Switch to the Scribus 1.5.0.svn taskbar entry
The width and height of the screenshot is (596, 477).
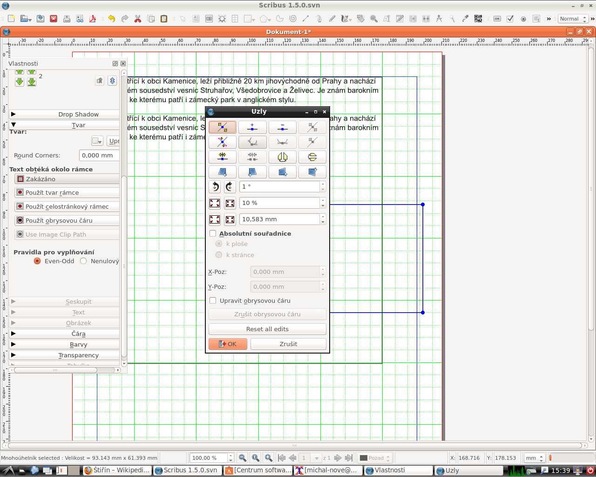188,470
